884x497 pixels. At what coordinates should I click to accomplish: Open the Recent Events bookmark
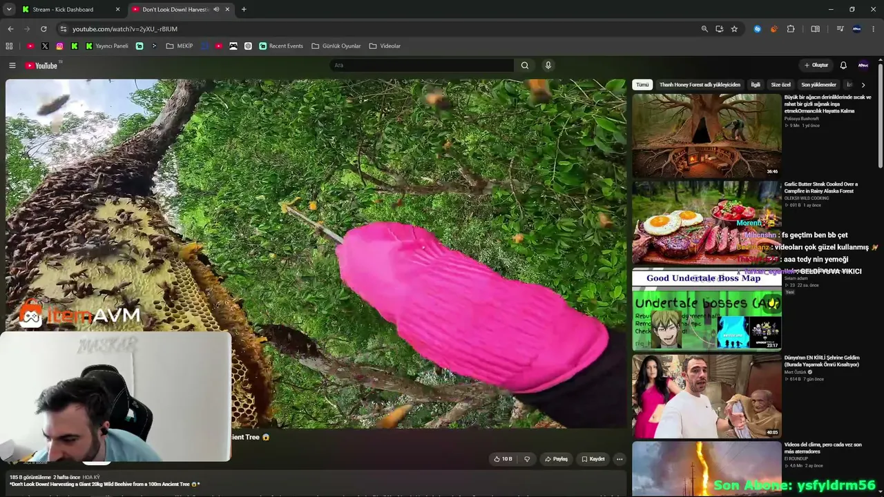pos(281,46)
